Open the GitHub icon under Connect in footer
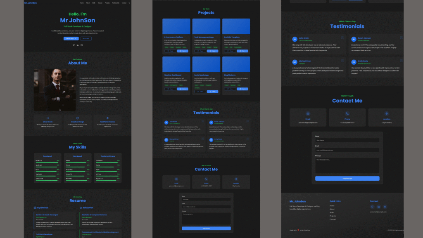This screenshot has width=423, height=238. (372, 207)
